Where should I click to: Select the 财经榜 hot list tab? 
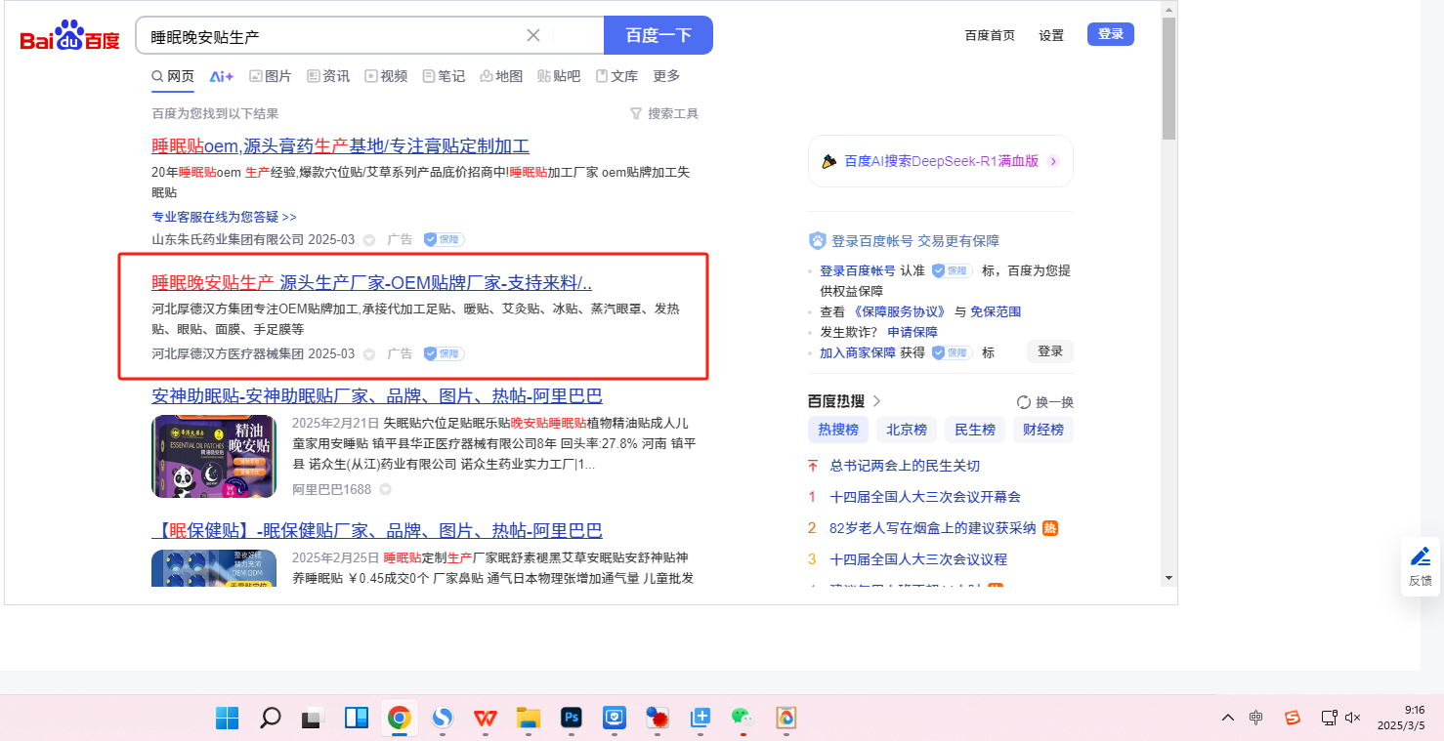pyautogui.click(x=1043, y=430)
